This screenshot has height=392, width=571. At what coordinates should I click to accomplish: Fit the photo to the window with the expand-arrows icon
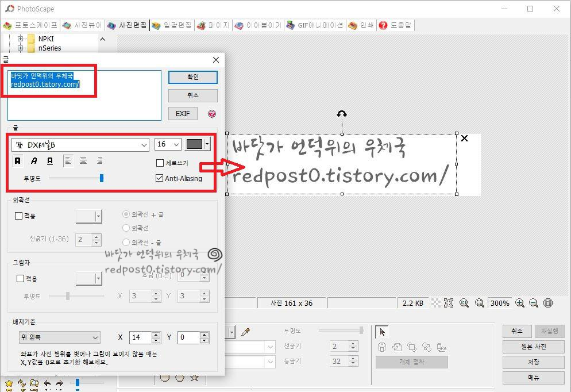[x=449, y=303]
